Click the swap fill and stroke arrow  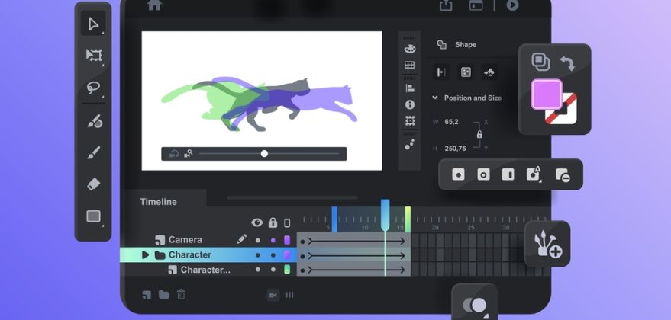pos(567,62)
